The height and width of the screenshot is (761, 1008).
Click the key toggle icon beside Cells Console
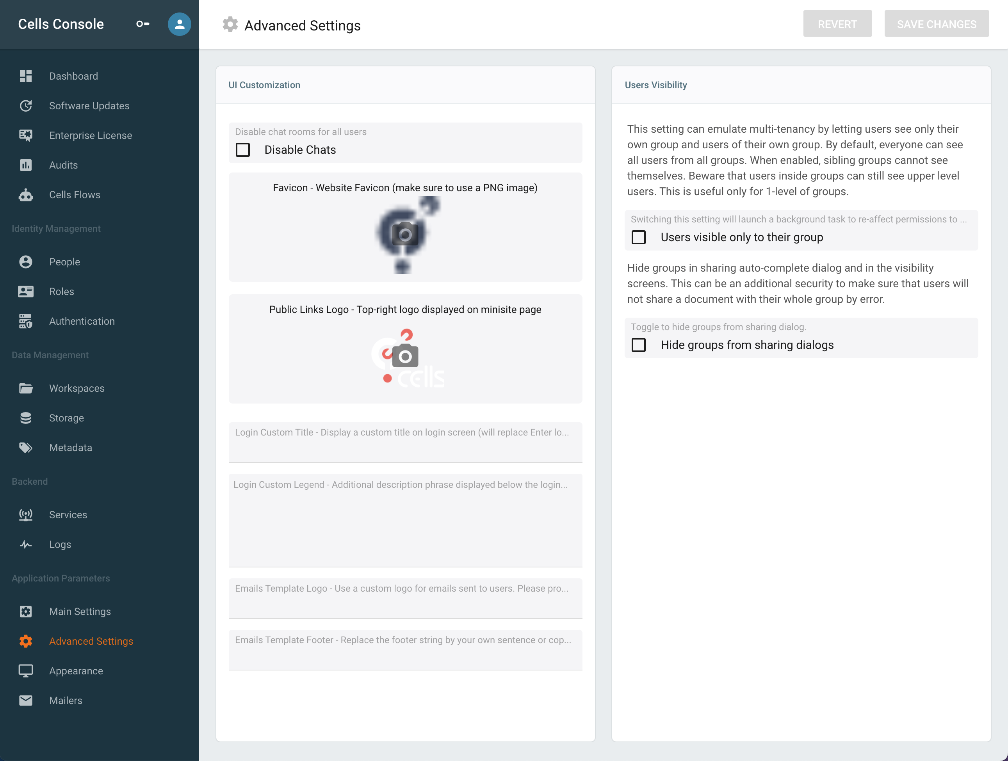click(142, 24)
